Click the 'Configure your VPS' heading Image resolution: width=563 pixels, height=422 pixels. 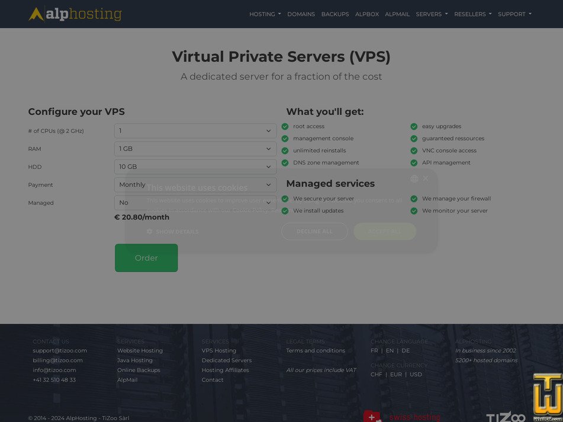click(76, 112)
